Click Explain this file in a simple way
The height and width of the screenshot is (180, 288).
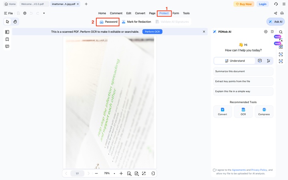243,91
